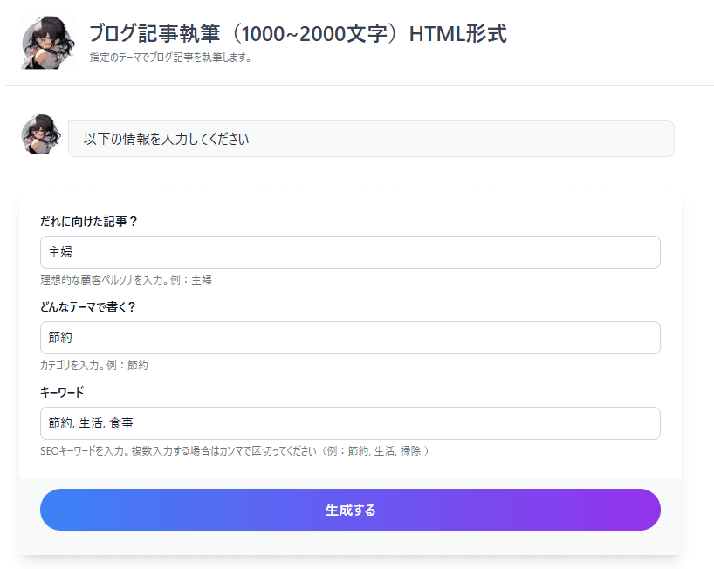The width and height of the screenshot is (714, 569).
Task: Focus the だれに向けた記事？ input containing 主婦
Action: [350, 252]
